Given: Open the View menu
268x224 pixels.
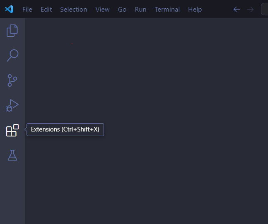Looking at the screenshot, I should click(x=102, y=9).
